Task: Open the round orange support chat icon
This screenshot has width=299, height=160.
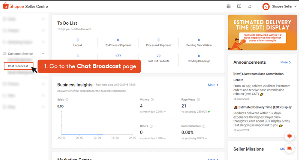Action: [289, 136]
